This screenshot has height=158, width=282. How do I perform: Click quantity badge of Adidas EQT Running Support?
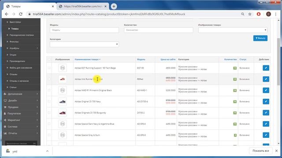235,68
